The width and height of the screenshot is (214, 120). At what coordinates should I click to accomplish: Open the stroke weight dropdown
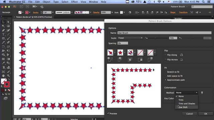53,12
